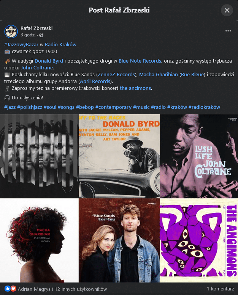Open the #JazzowyBazar hashtag
Viewport: 238px width, 295px height.
pyautogui.click(x=21, y=45)
